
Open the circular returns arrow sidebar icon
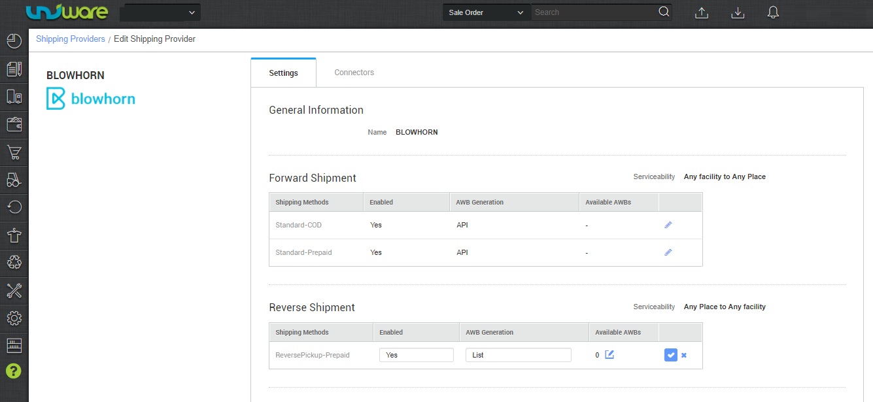coord(14,207)
